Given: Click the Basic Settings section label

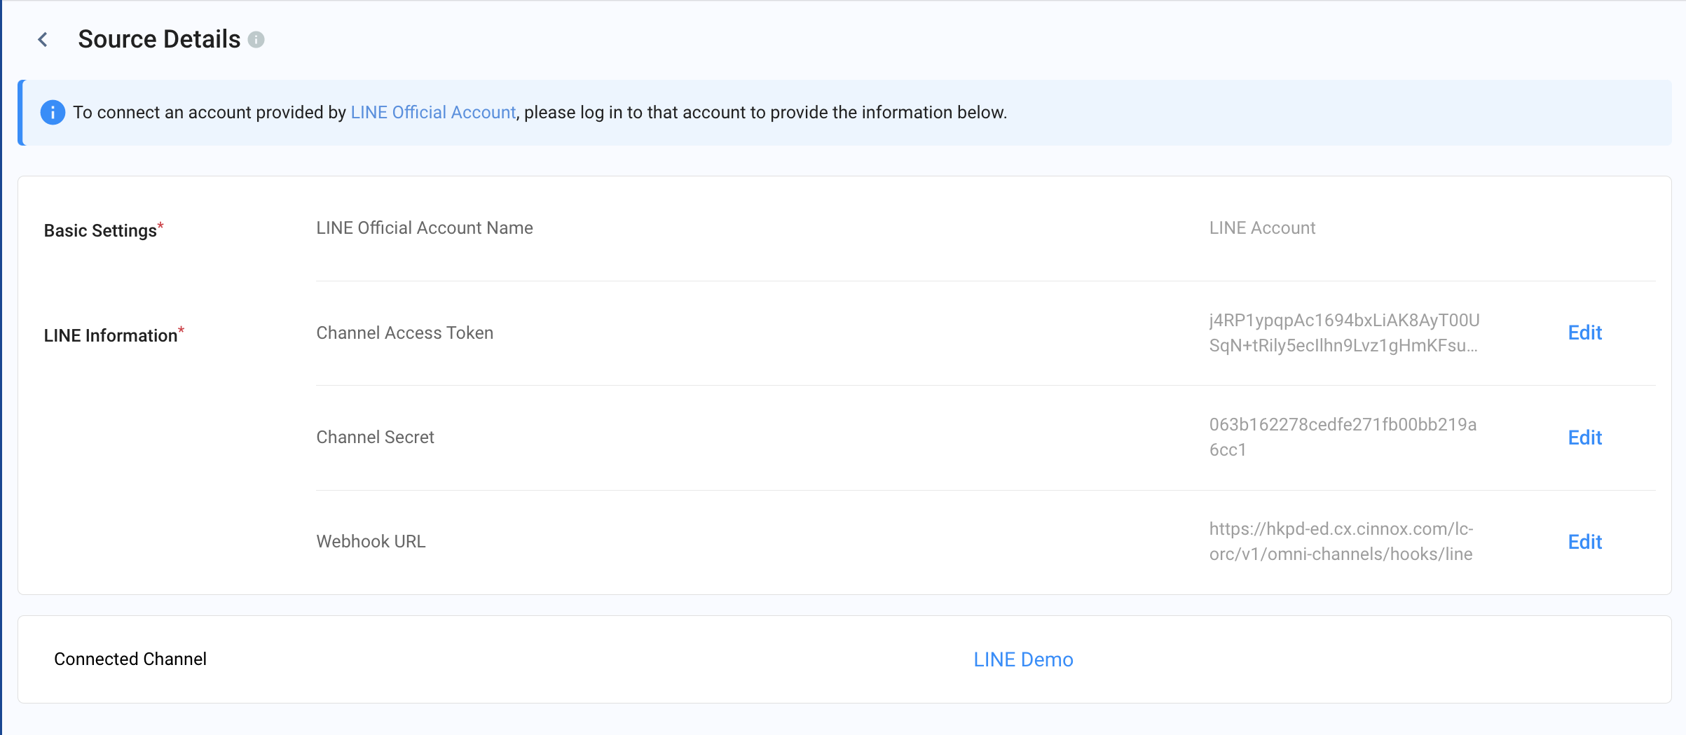Looking at the screenshot, I should click(x=100, y=230).
